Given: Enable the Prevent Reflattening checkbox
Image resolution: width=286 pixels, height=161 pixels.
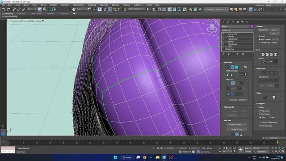Looking at the screenshot, I should point(260,122).
